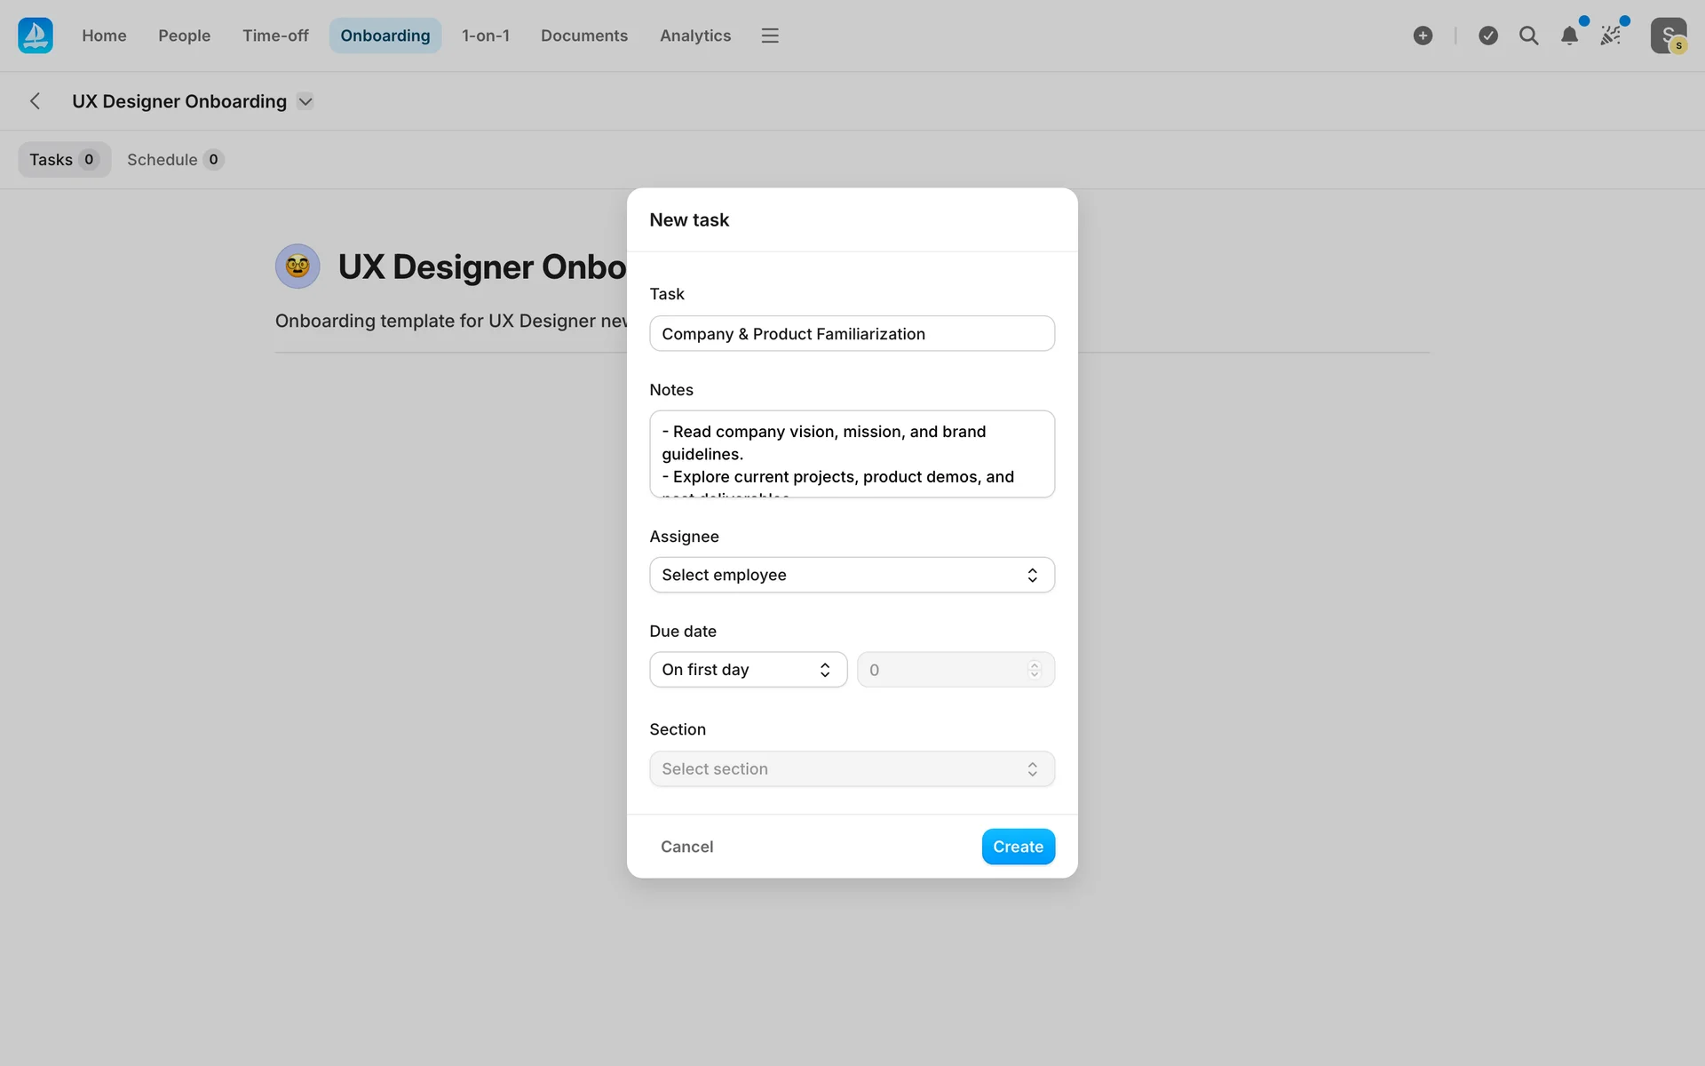
Task: Click the sailboat app logo
Action: [36, 36]
